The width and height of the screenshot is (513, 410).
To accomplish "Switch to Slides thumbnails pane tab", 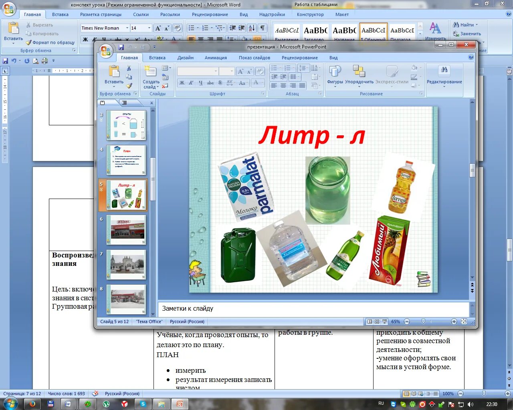I will click(x=103, y=103).
